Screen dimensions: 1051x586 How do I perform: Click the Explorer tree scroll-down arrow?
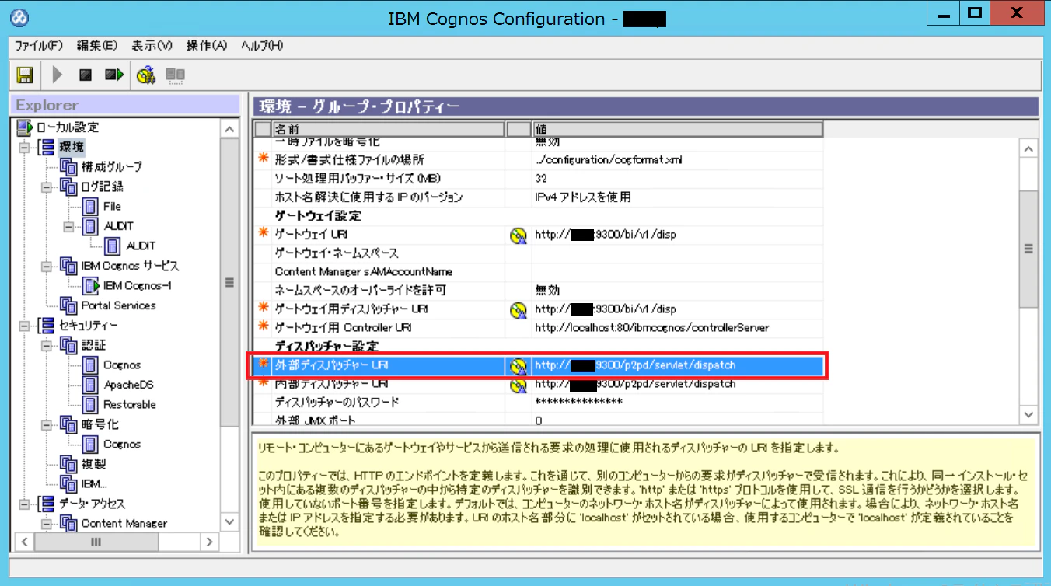(x=230, y=522)
